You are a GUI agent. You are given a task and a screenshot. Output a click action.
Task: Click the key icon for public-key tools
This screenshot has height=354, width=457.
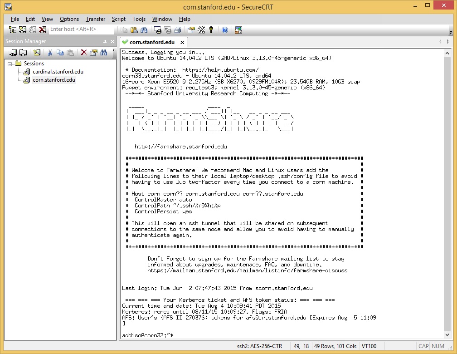click(x=211, y=30)
